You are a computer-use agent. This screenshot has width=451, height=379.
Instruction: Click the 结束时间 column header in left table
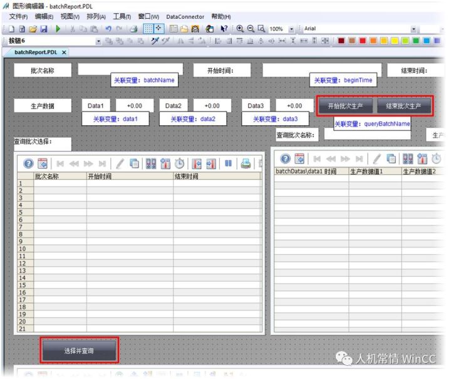[217, 176]
